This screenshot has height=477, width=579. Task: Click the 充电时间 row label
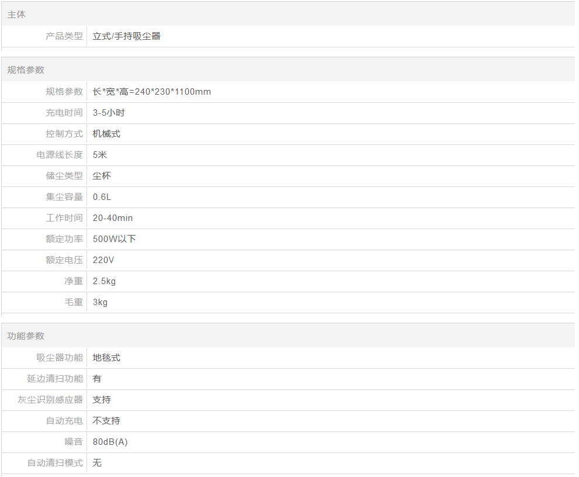(x=64, y=113)
